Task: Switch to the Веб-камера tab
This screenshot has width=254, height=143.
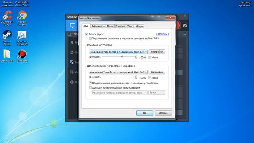Action: point(98,26)
